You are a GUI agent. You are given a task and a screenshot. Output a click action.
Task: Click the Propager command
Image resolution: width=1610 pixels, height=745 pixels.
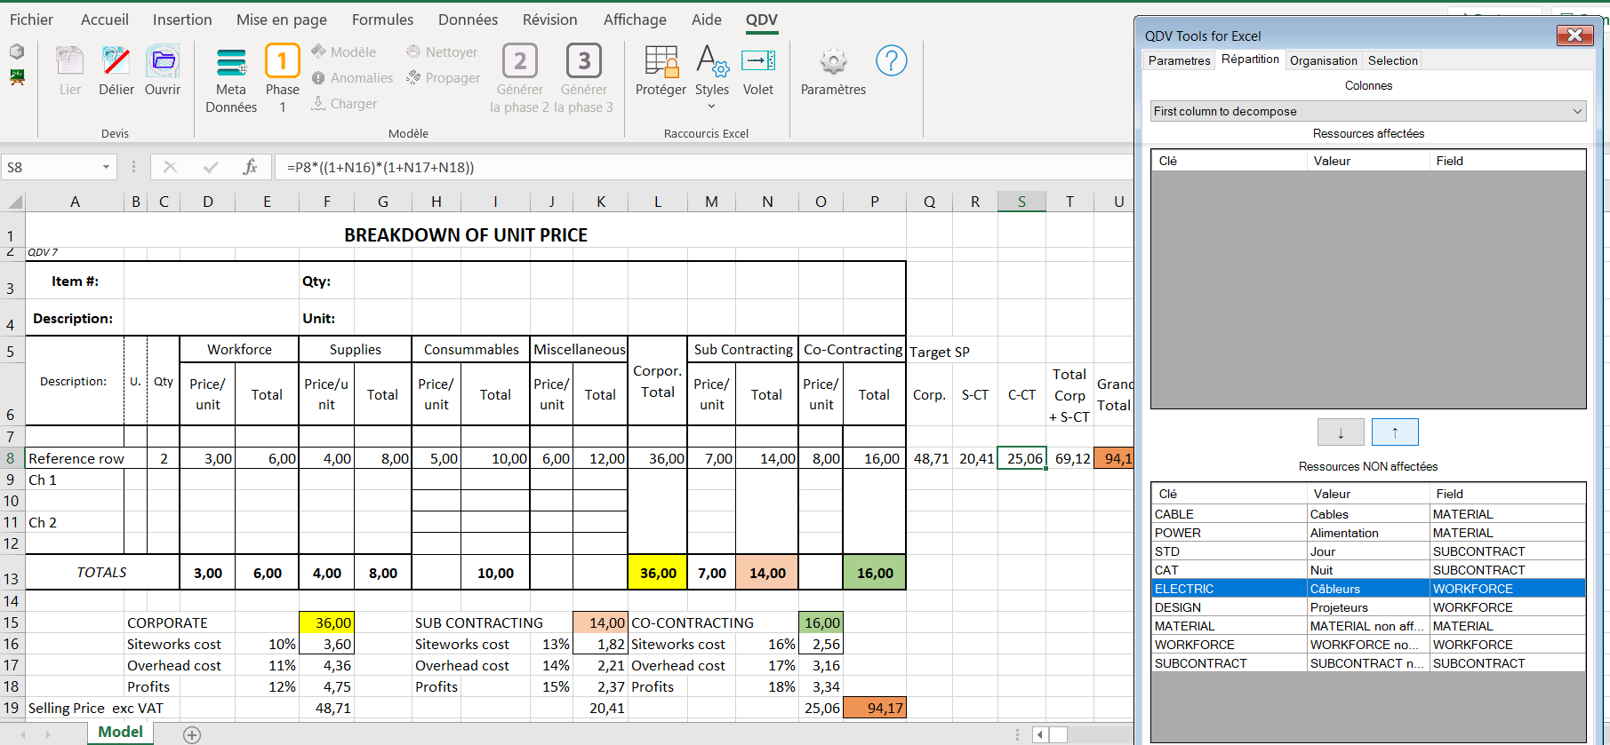(443, 78)
